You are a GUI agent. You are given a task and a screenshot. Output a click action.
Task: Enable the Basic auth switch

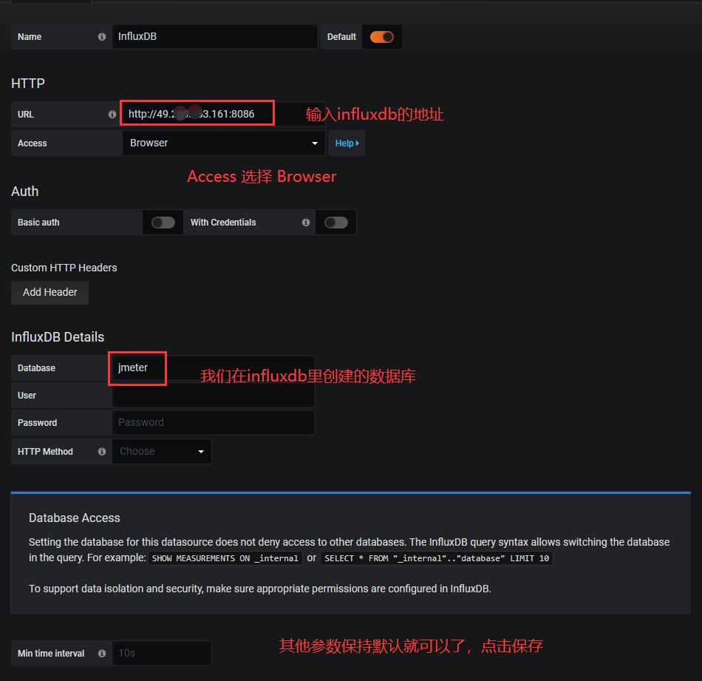(163, 223)
